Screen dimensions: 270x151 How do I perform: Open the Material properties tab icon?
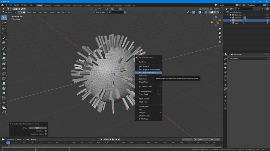point(225,108)
